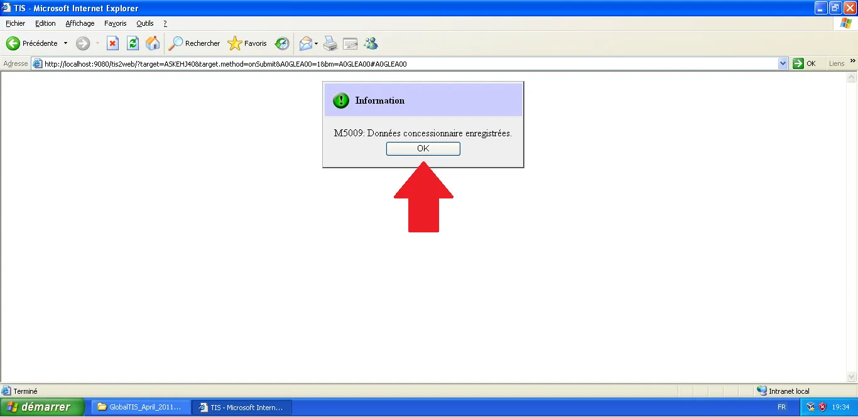The image size is (858, 417).
Task: Expand the Back history dropdown arrow
Action: point(65,43)
